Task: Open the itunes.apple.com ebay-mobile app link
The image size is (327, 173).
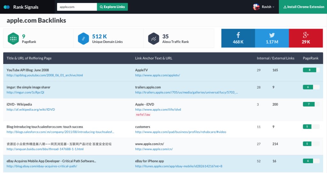Action: 179,166
